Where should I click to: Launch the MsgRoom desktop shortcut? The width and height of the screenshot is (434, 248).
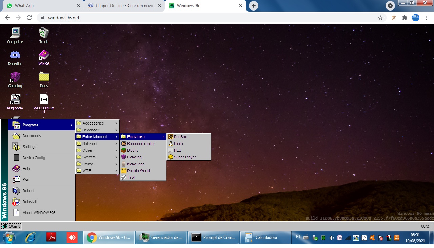tap(15, 102)
